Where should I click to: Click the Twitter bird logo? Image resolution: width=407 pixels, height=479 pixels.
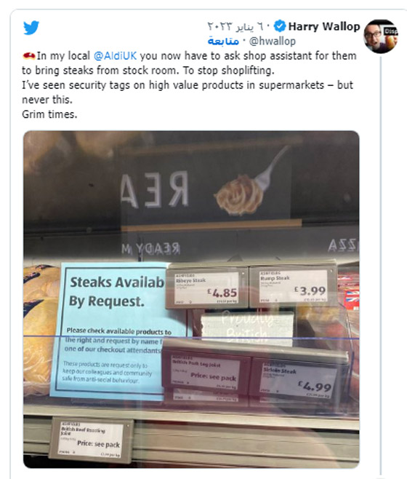(x=31, y=28)
